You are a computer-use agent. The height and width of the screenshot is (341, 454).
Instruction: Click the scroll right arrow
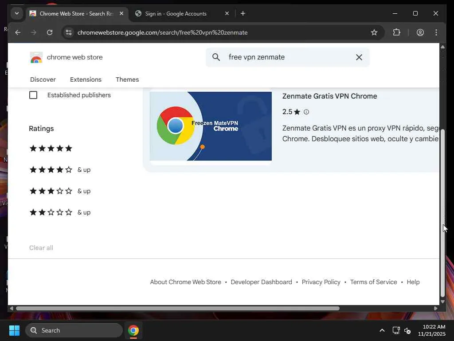tap(436, 309)
